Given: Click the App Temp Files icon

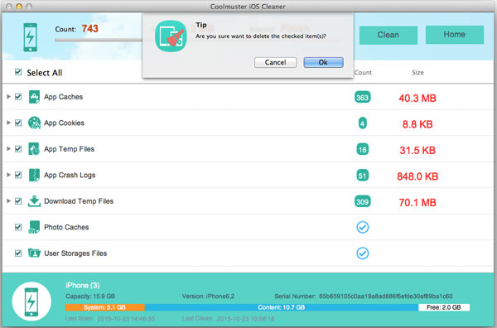Looking at the screenshot, I should 34,149.
